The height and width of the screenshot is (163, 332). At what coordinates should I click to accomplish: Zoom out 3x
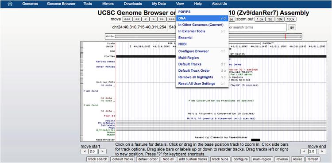[x=270, y=19]
